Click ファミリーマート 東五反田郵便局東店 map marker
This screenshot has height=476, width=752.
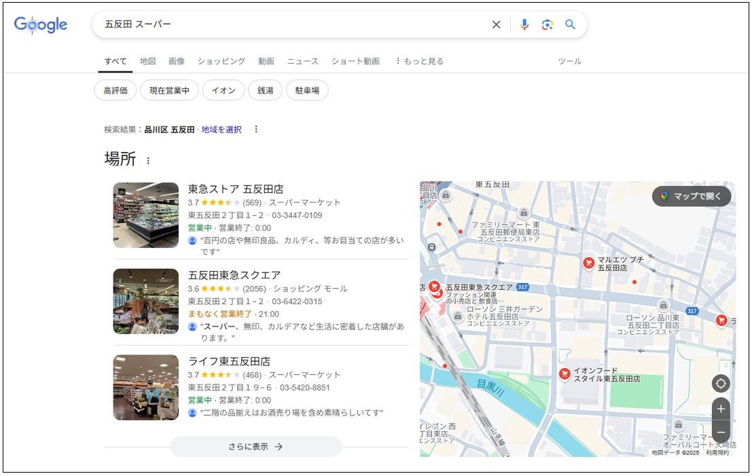click(524, 213)
